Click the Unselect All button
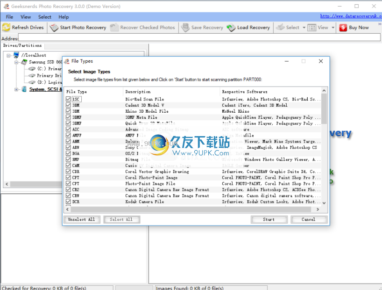Screen dimensions: 382x290 pos(82,219)
